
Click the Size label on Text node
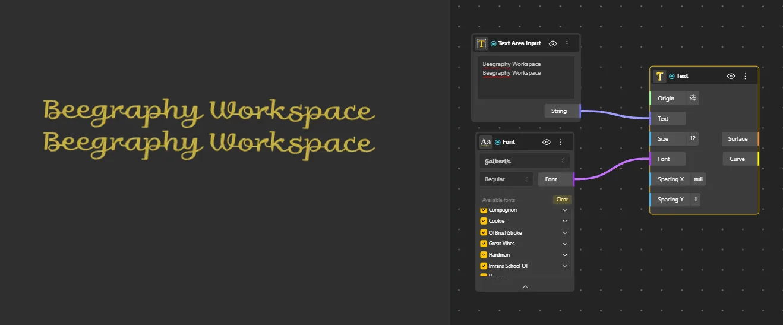click(x=663, y=138)
